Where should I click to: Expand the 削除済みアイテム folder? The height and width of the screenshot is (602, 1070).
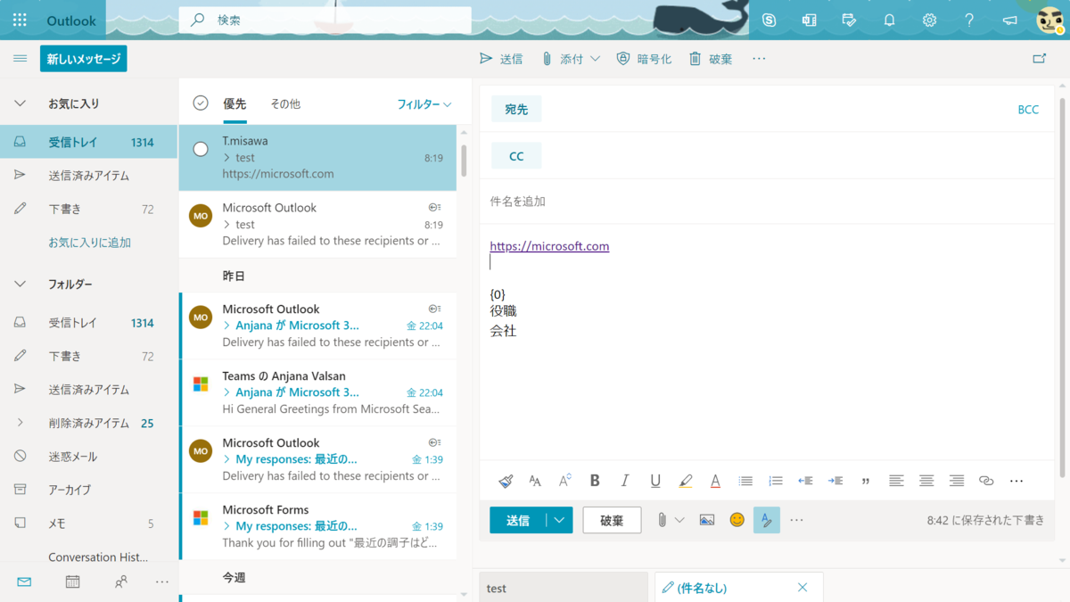[x=20, y=423]
